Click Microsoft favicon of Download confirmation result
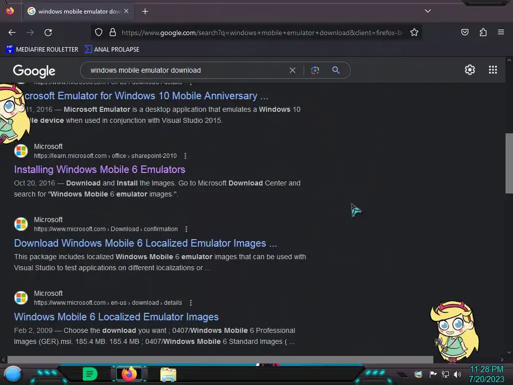Screen dimensions: 513x385 [21, 224]
